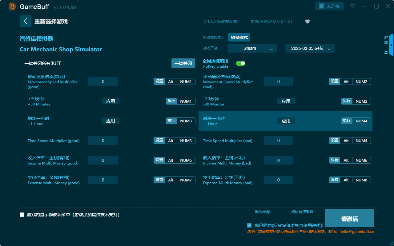Click the Movement Speed Multiplier (good) input field
Screen dimensions: 394x246
pyautogui.click(x=103, y=81)
